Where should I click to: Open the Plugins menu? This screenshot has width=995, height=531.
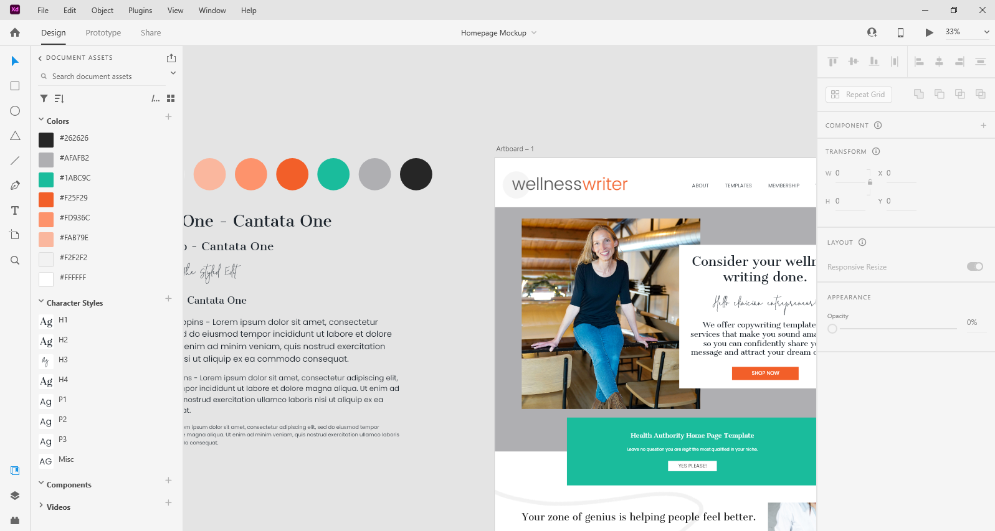coord(140,11)
